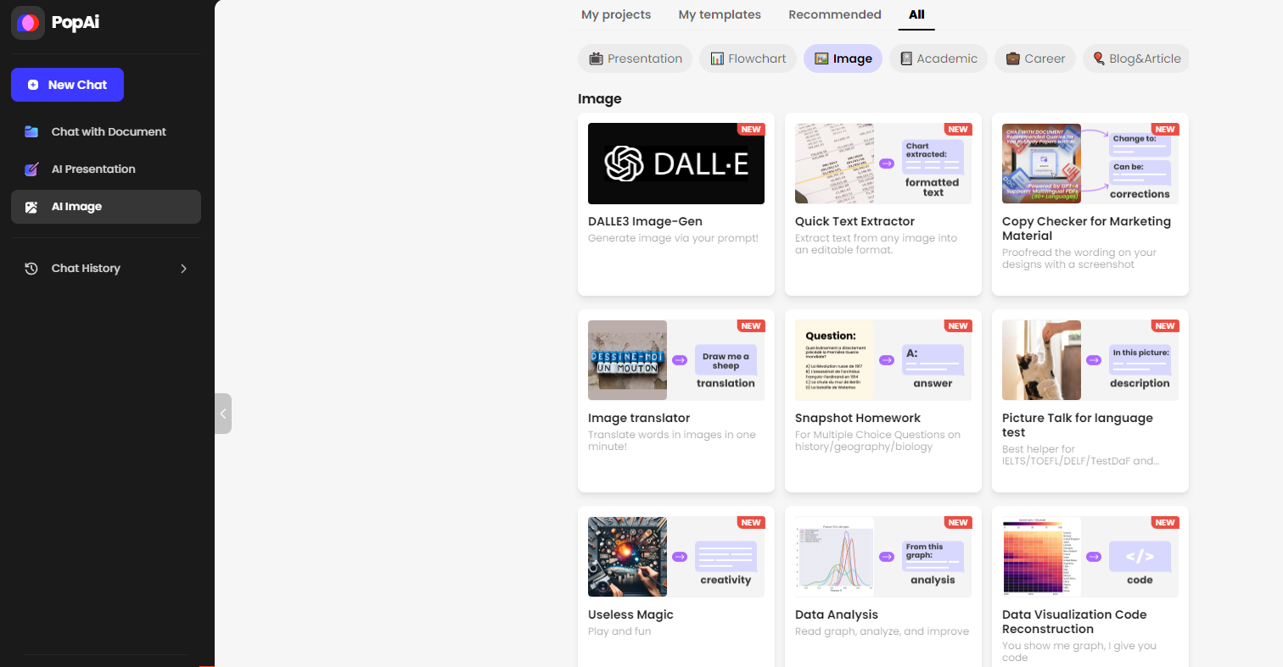Click Data Visualization Code Reconstruction title

point(1074,622)
